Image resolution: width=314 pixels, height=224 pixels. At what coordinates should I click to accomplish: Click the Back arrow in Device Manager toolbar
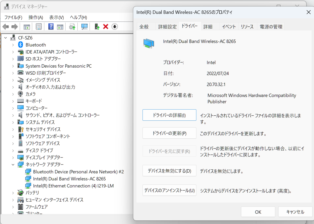[6, 27]
